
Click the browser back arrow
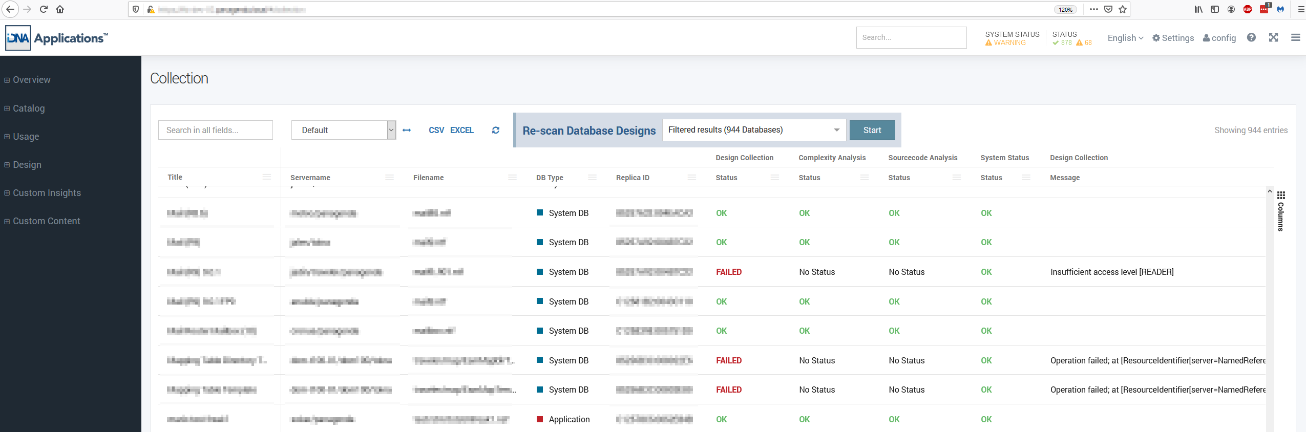pos(10,9)
